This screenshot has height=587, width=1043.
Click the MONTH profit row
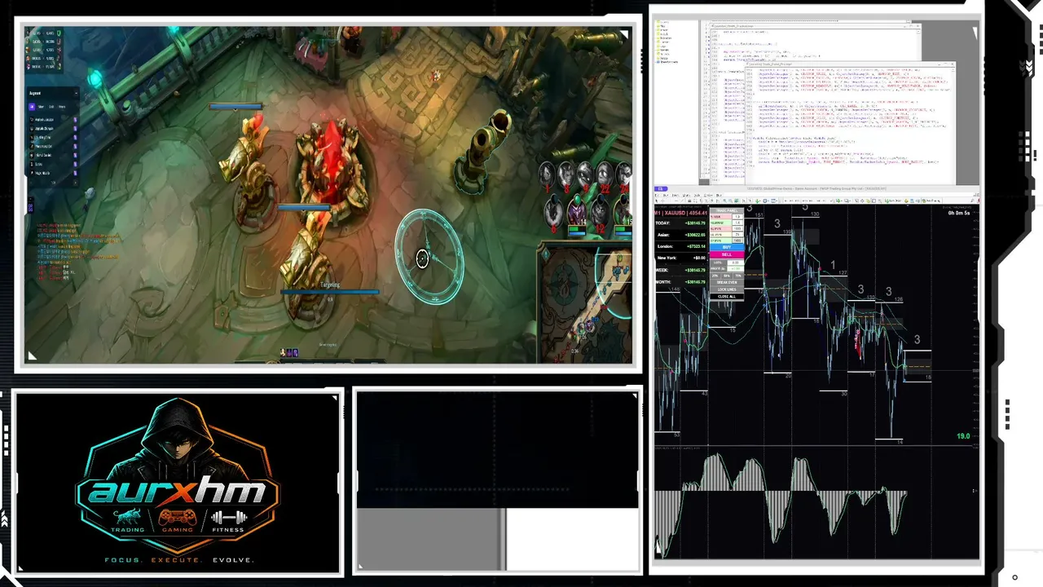coord(680,282)
